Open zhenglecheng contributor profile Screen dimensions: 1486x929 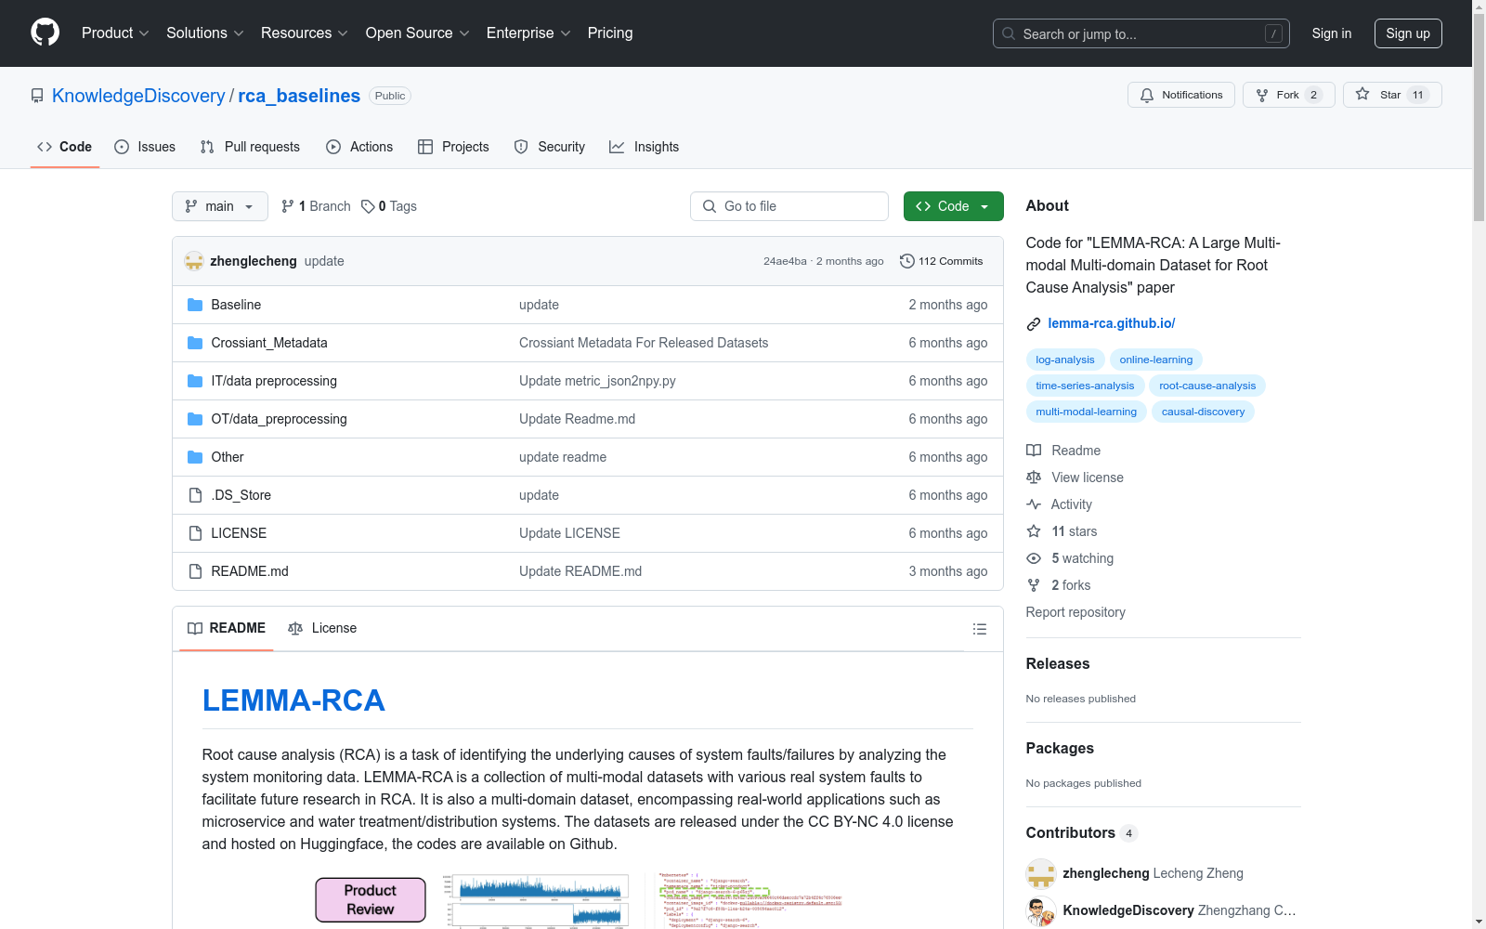click(x=1105, y=873)
